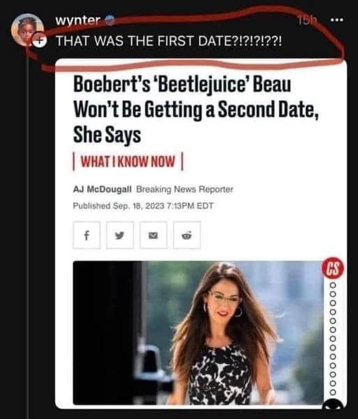This screenshot has width=358, height=419.
Task: Click the Published Sep. 18, 2023 date line
Action: pos(143,206)
